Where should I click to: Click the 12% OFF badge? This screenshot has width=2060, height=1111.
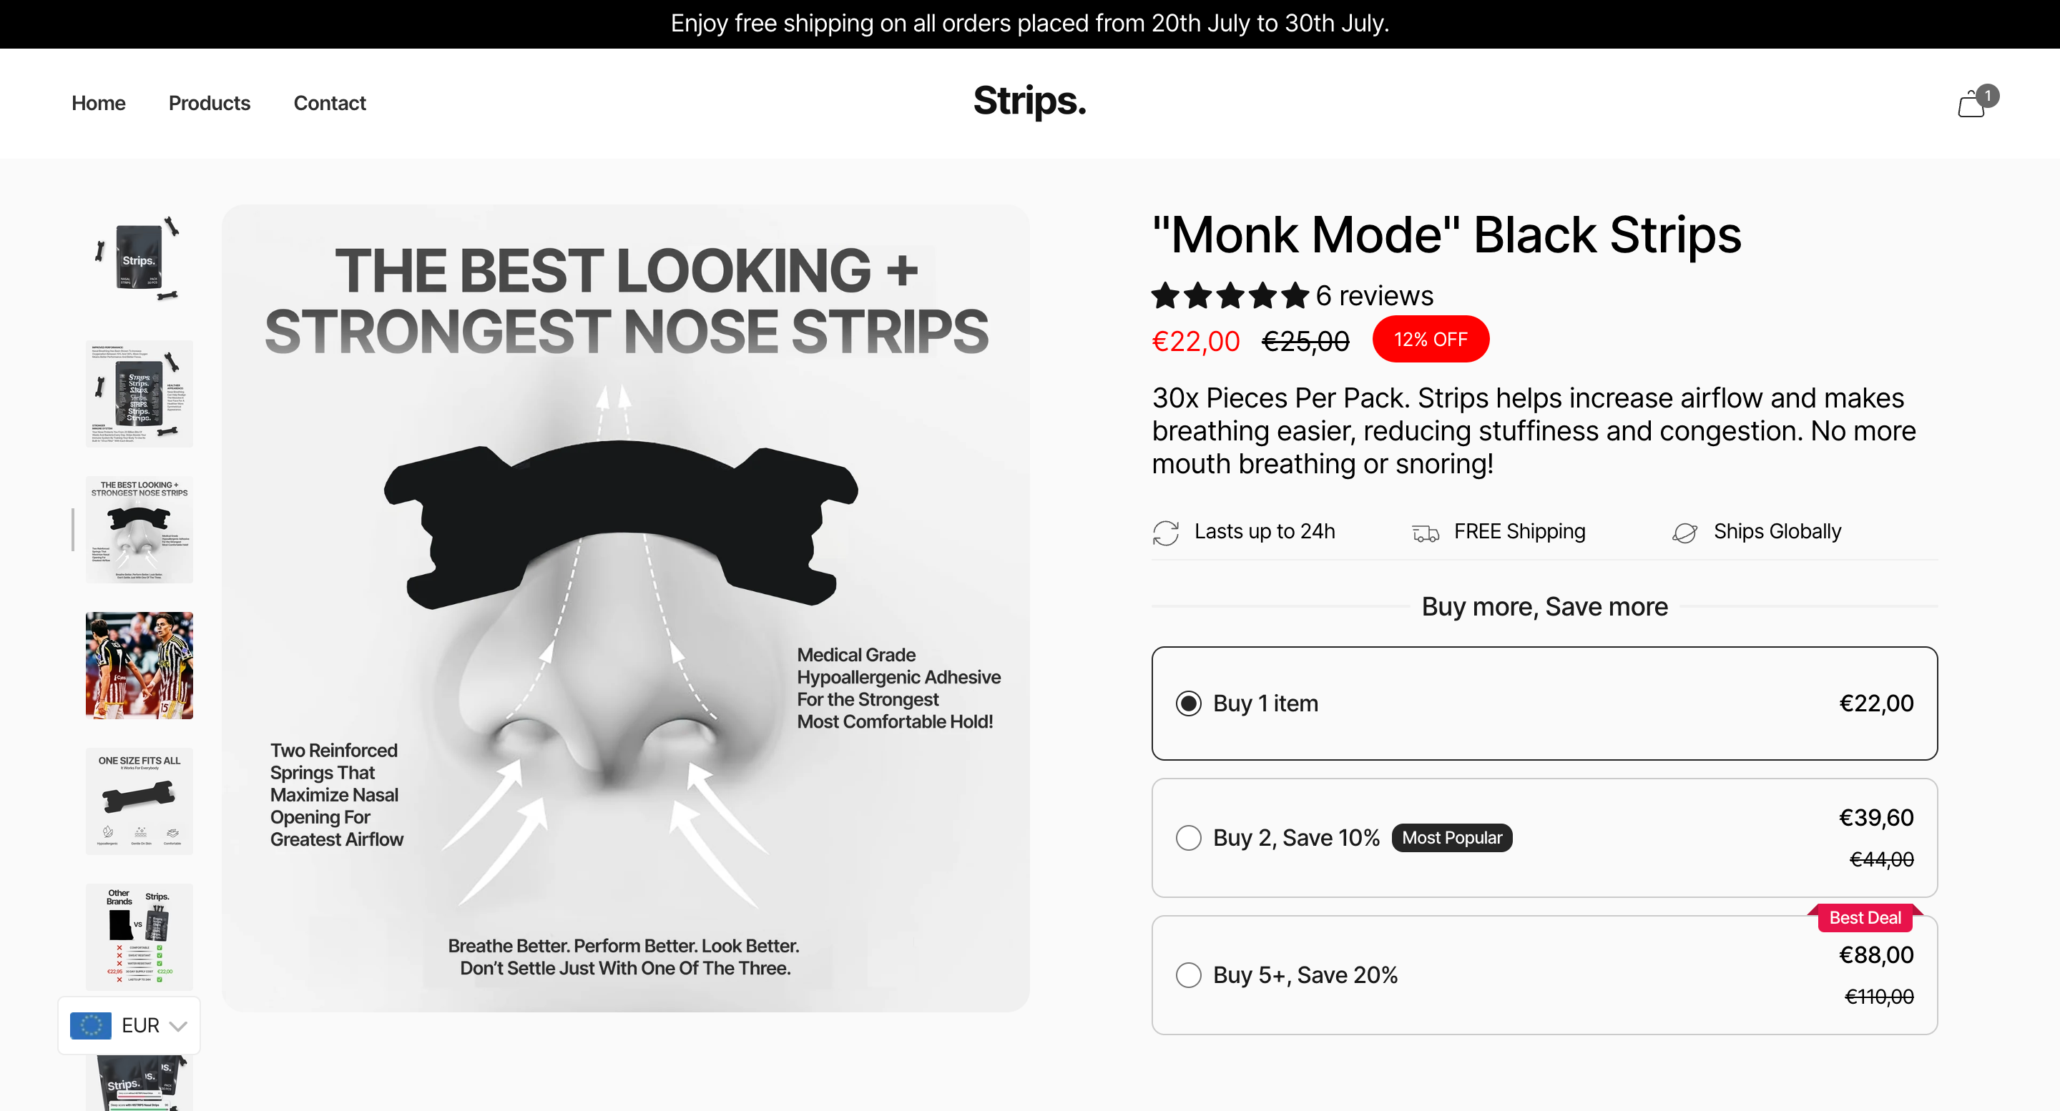[x=1430, y=340]
